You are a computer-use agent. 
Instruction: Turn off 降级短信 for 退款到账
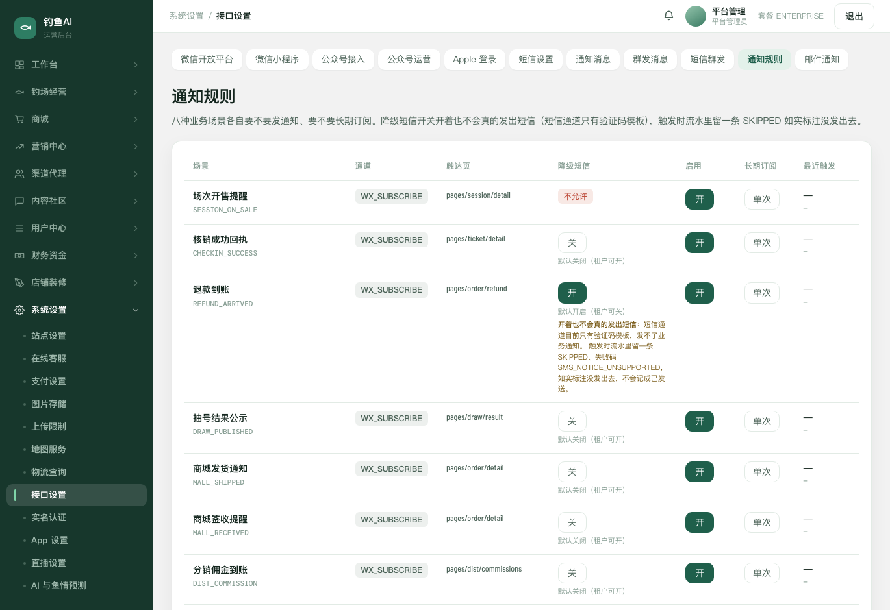click(x=572, y=293)
